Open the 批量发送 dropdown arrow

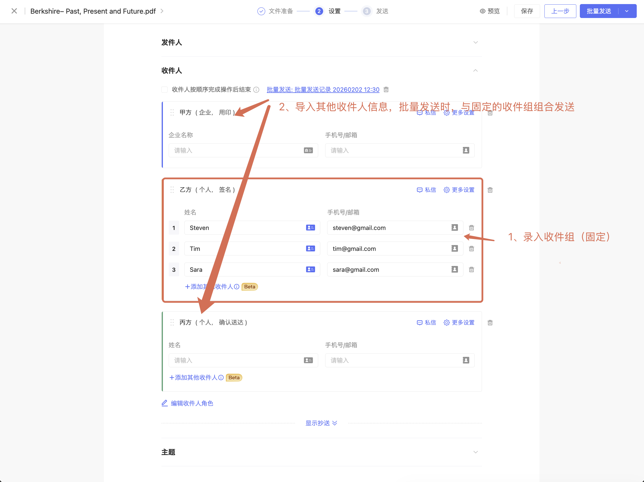click(x=627, y=11)
